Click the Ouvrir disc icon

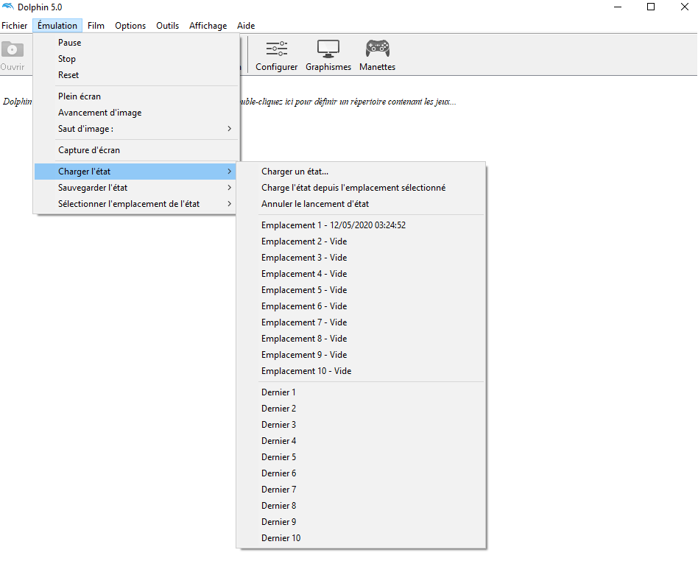click(x=12, y=49)
